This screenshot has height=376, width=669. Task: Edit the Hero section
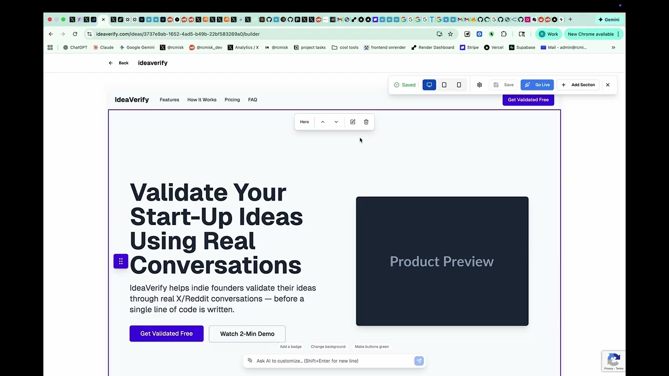coord(353,122)
